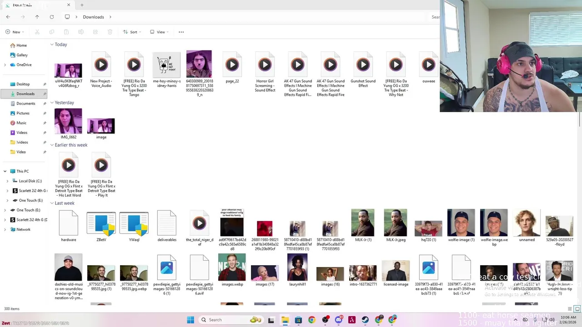The width and height of the screenshot is (582, 327).
Task: Collapse This PC tree node
Action: click(5, 171)
